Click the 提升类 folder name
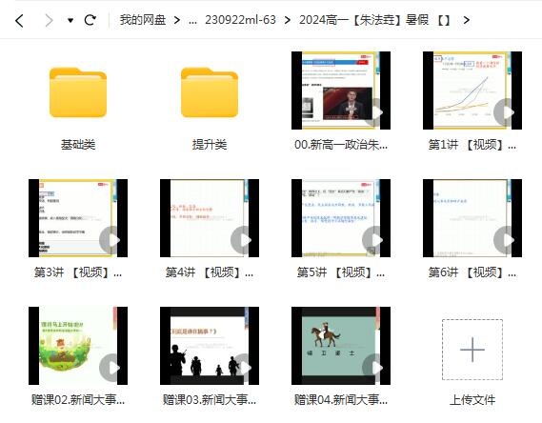This screenshot has height=423, width=542. click(210, 145)
